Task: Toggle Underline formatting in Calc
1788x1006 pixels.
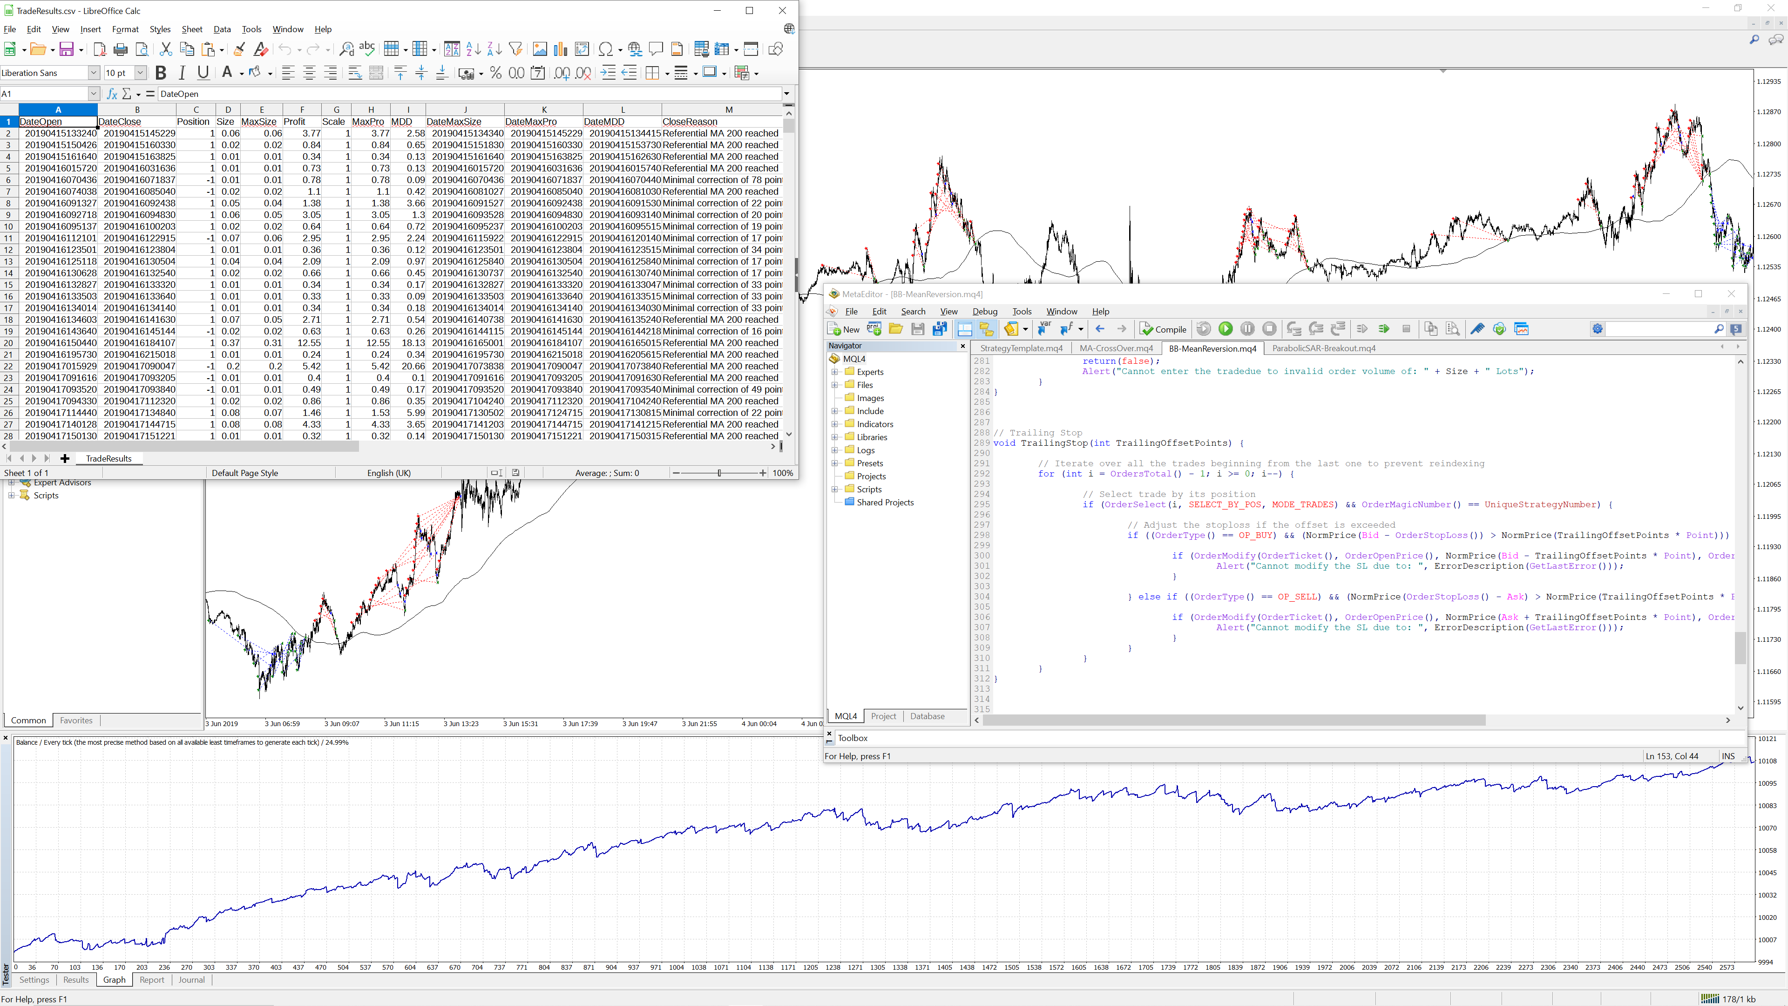Action: click(x=203, y=73)
